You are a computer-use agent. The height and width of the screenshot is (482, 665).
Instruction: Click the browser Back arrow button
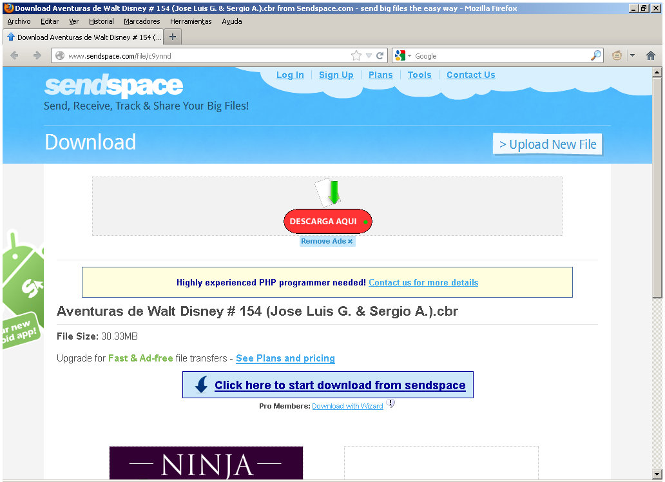15,56
